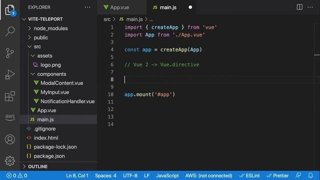Open the Search view icon
This screenshot has width=320, height=180.
click(10, 31)
